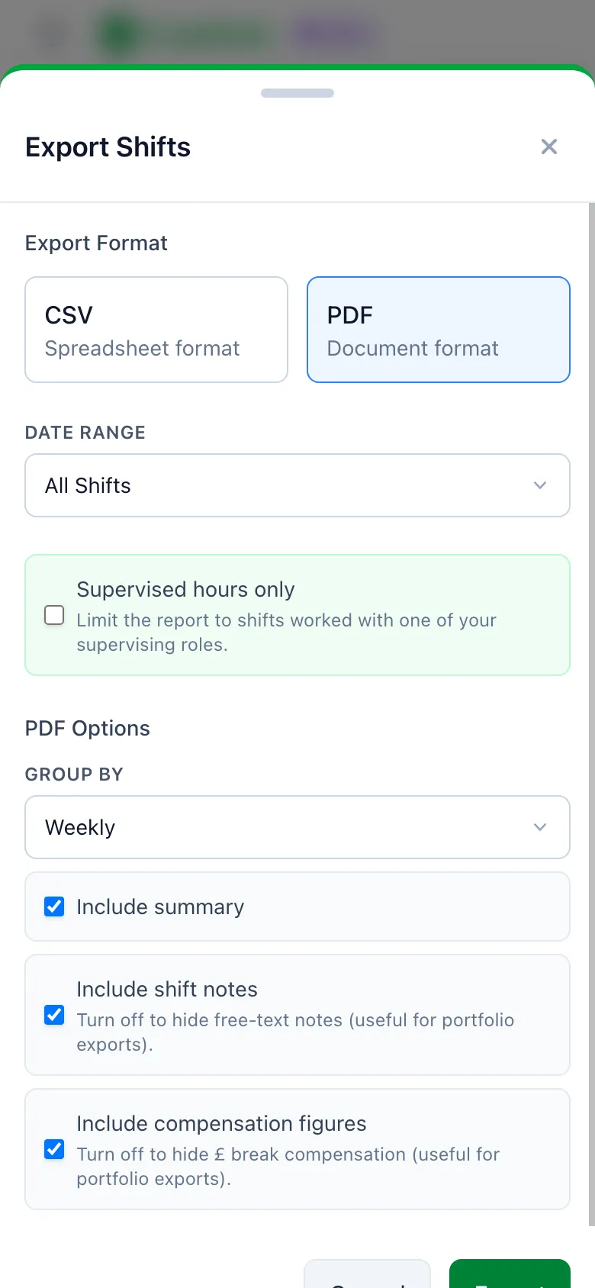Open the Weekly group by dropdown

pos(297,827)
